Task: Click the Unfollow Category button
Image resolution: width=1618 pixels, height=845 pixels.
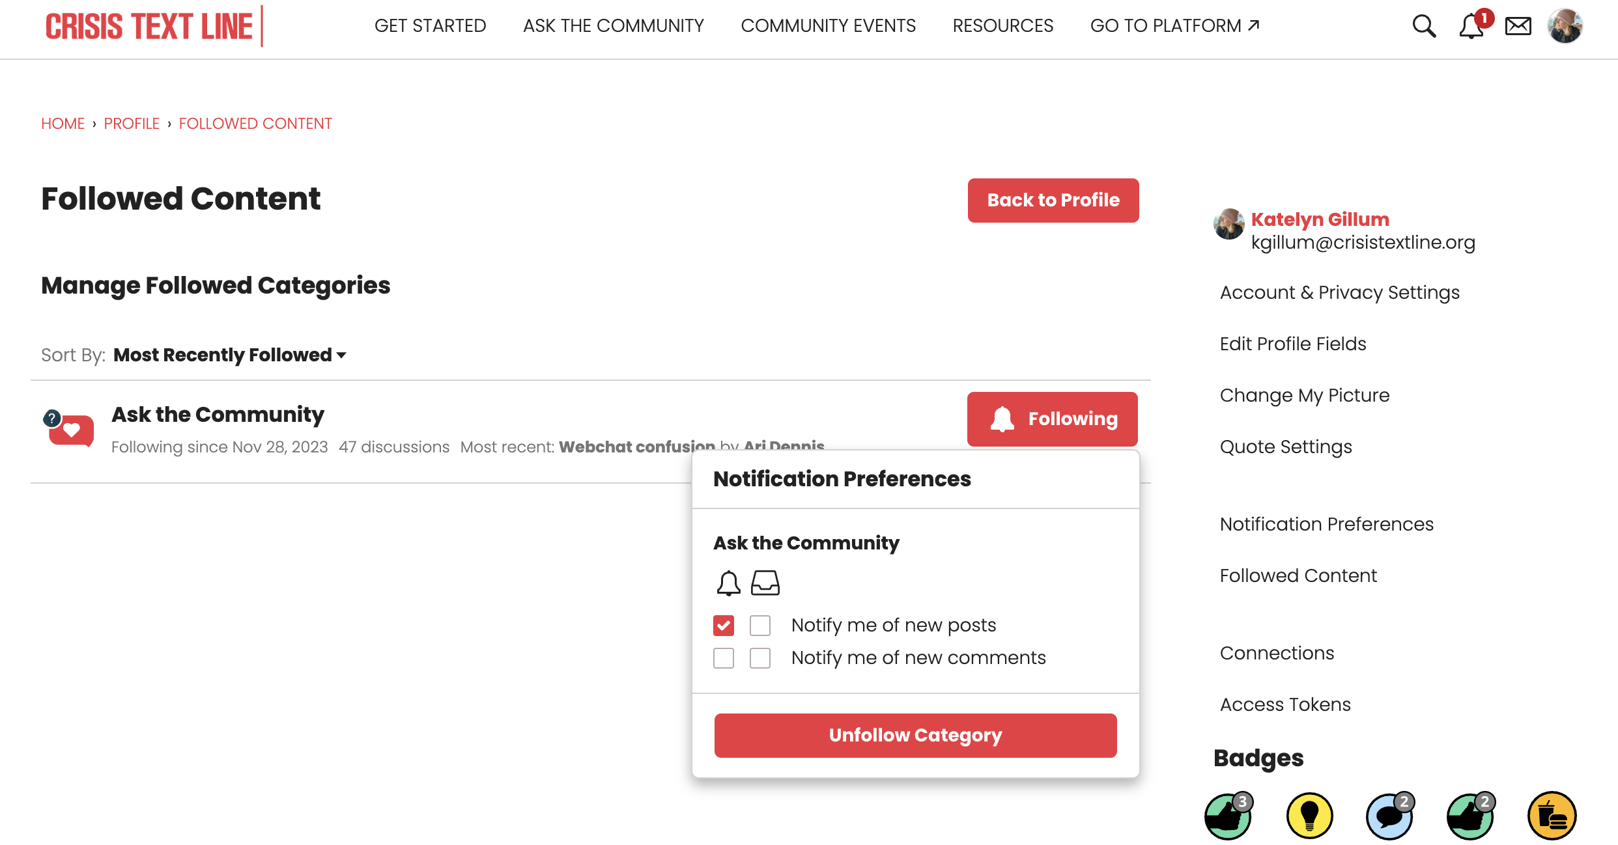Action: coord(915,735)
